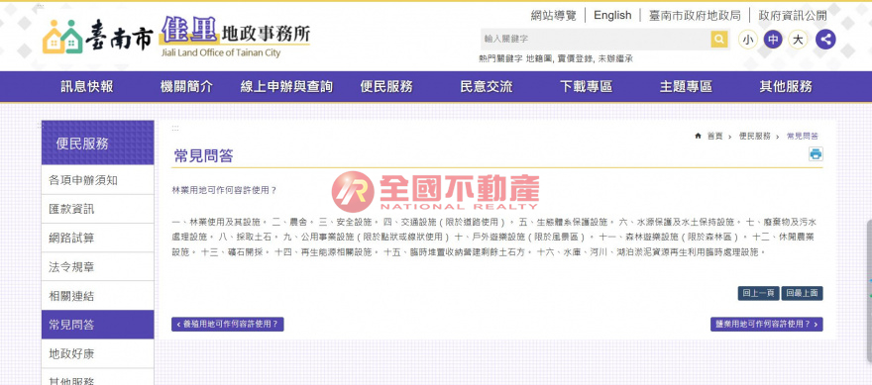Image resolution: width=872 pixels, height=385 pixels.
Task: Open 下載專區 navigation menu
Action: (587, 87)
